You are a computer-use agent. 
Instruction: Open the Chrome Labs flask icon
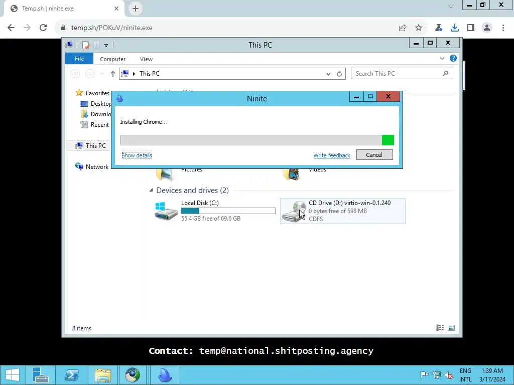[x=438, y=28]
